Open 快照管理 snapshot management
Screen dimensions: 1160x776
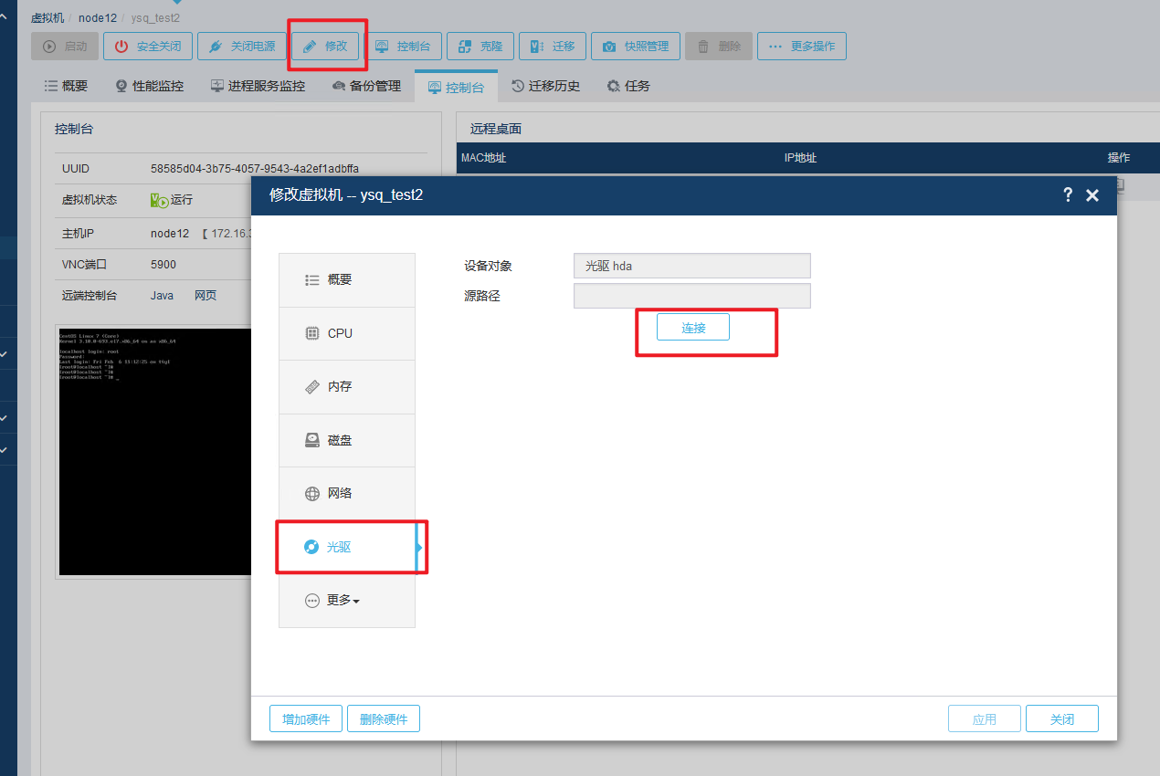635,47
